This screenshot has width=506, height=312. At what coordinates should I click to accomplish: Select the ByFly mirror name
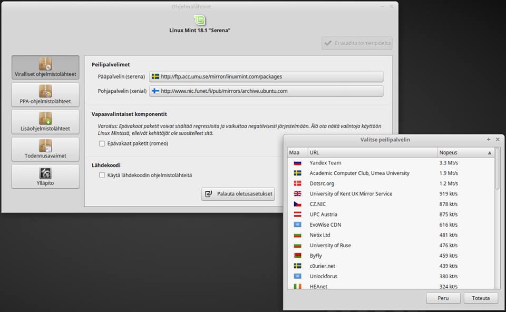[316, 256]
